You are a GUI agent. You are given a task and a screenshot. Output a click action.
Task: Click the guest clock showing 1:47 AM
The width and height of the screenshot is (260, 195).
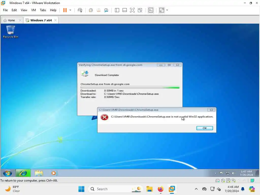coord(246,173)
